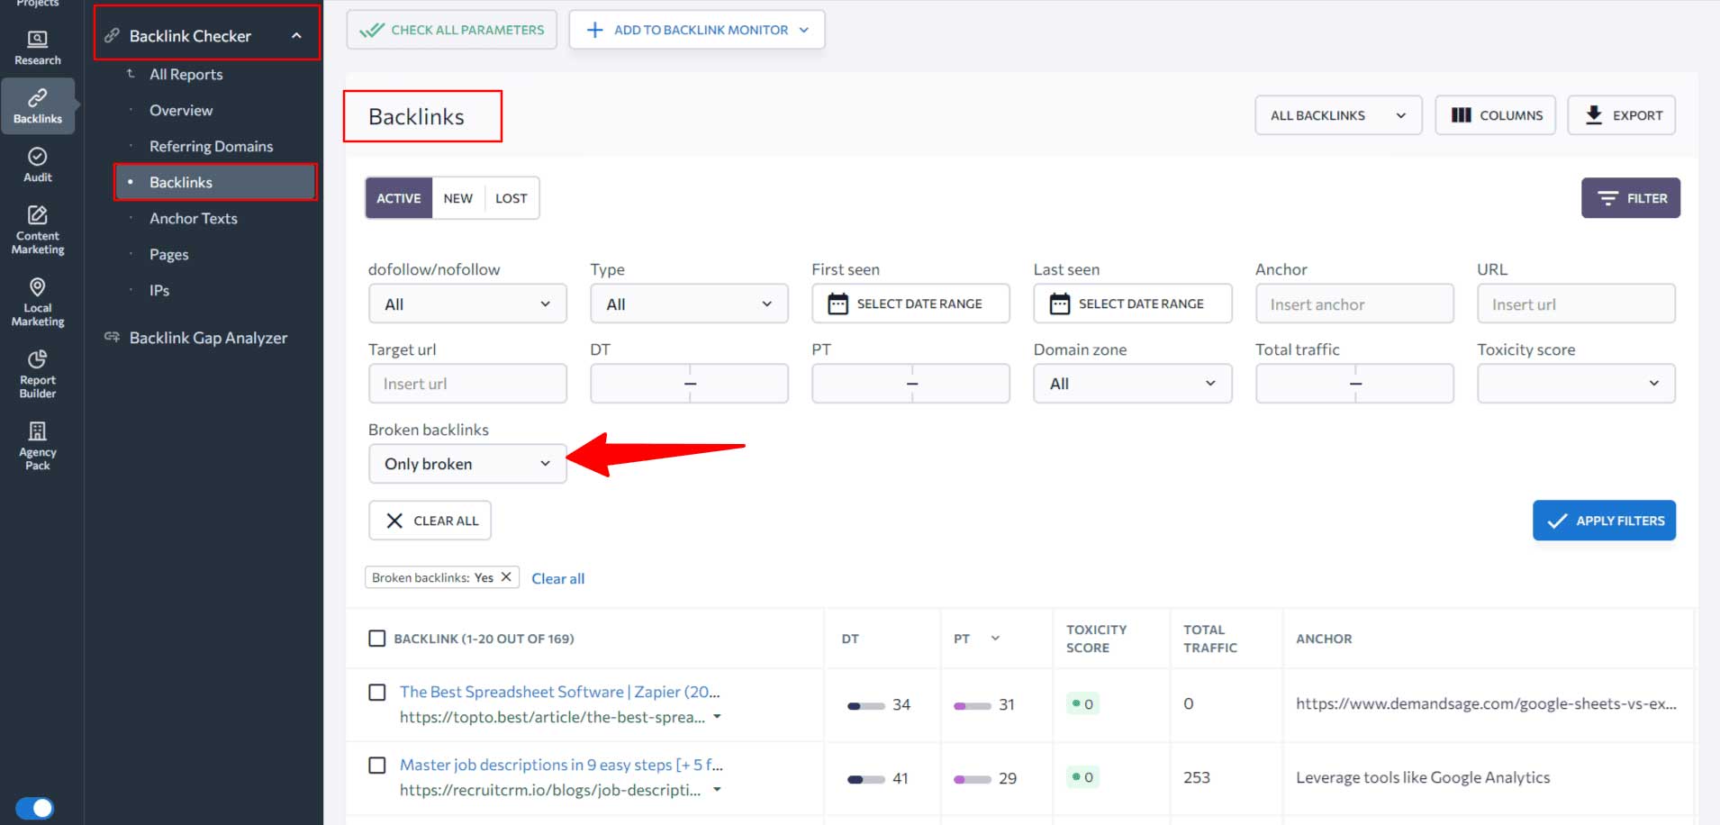Open the Research section icon
The height and width of the screenshot is (825, 1720).
37,39
